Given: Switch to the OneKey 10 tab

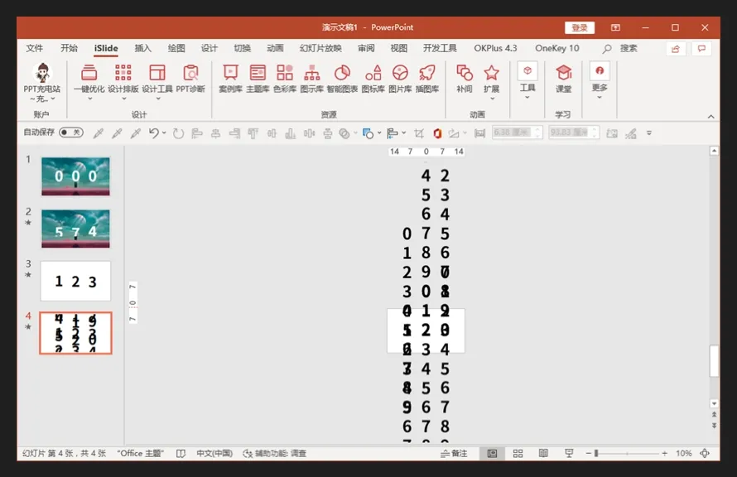Looking at the screenshot, I should click(x=557, y=48).
